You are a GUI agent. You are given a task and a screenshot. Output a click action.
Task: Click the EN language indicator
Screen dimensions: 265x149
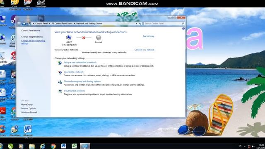pyautogui.click(x=240, y=146)
